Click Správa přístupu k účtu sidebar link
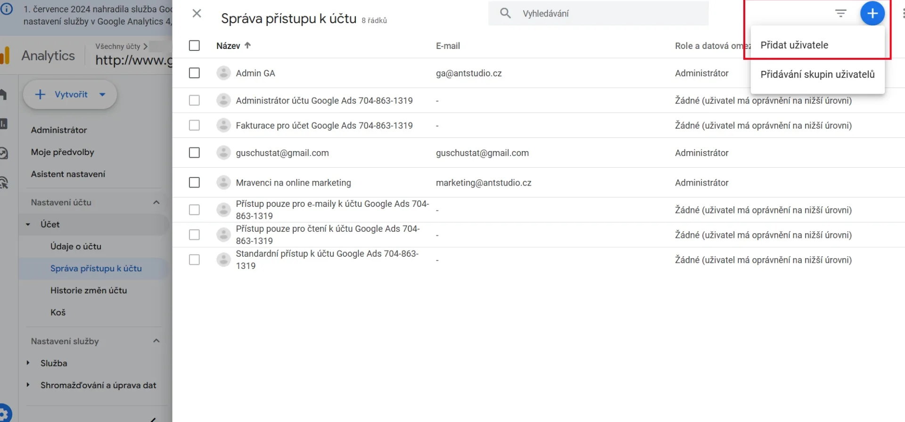This screenshot has width=905, height=422. (96, 268)
